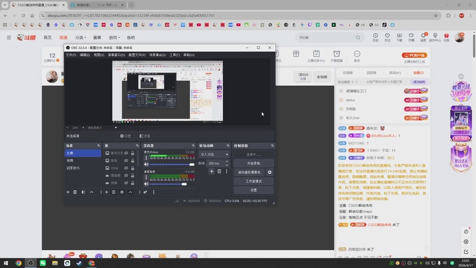
Task: Click the trash icon in the Scenes panel
Action: (x=76, y=192)
